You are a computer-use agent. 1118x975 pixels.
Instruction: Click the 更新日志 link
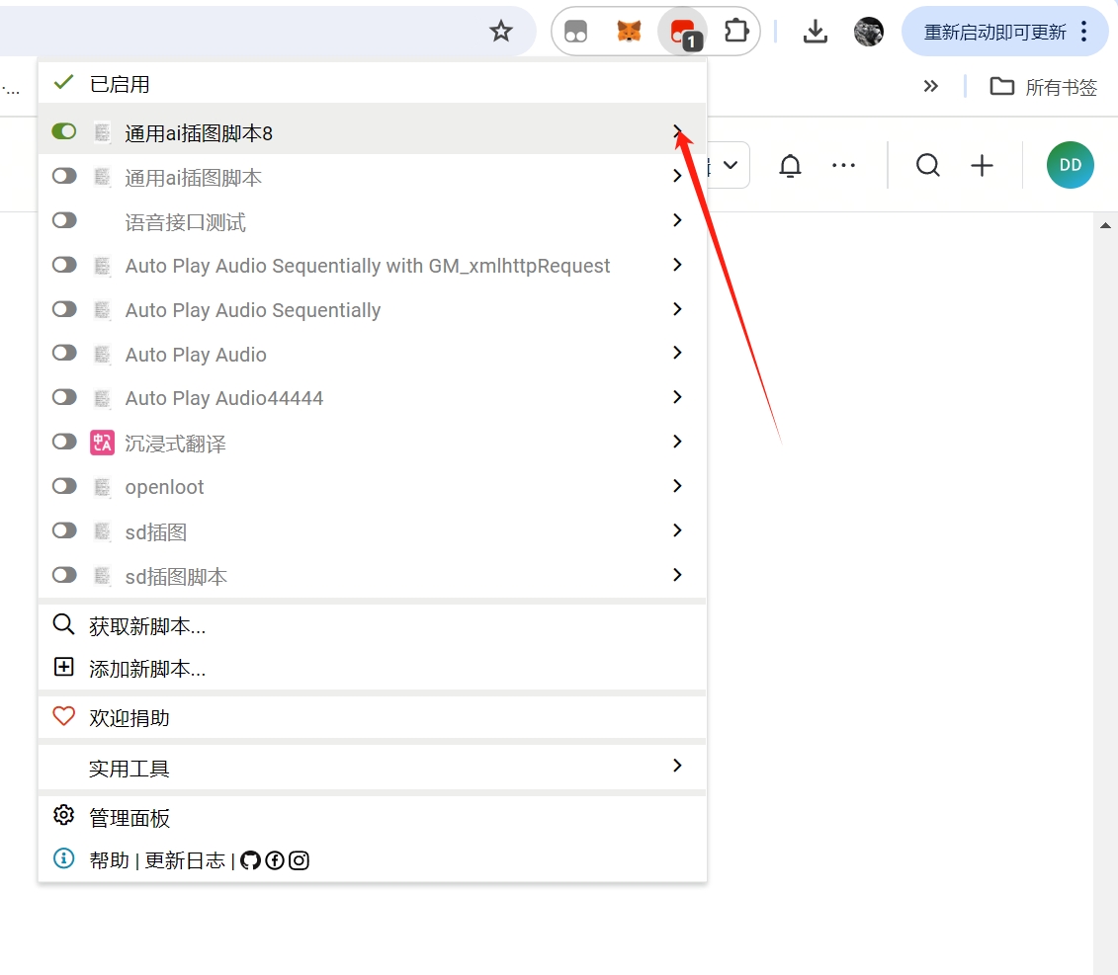click(185, 860)
